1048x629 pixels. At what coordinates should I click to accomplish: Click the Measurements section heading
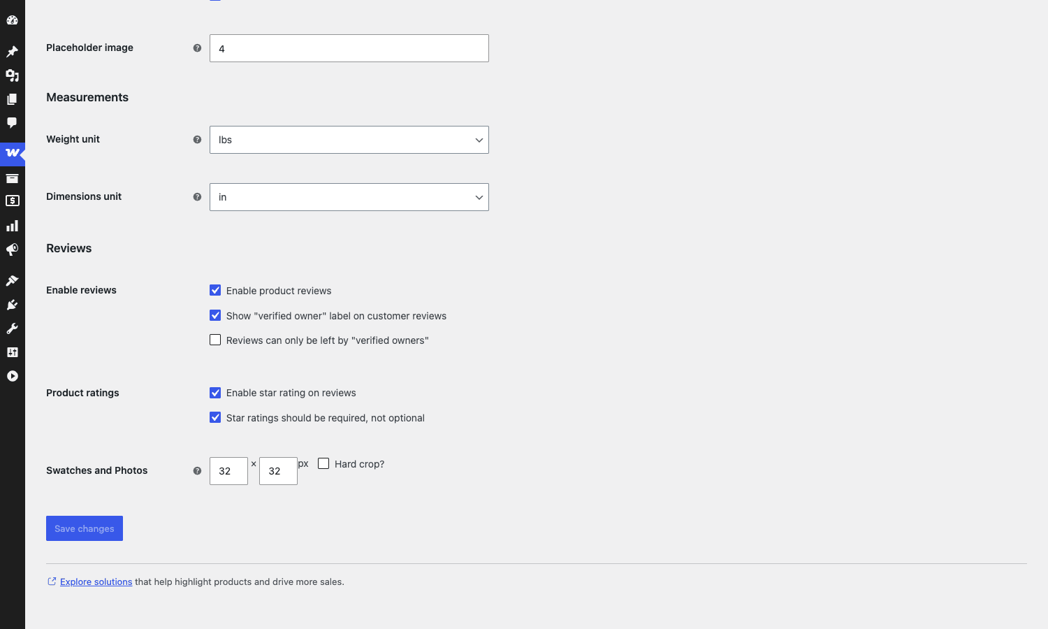coord(87,97)
